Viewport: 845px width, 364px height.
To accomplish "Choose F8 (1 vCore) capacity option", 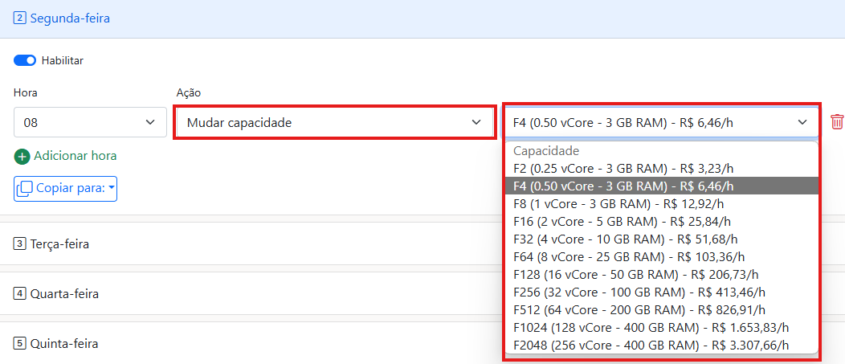I will click(623, 203).
